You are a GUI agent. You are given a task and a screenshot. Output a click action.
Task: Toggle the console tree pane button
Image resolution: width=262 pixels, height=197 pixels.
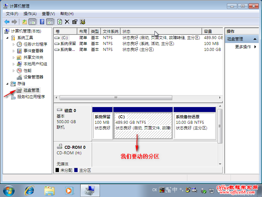tap(32, 22)
